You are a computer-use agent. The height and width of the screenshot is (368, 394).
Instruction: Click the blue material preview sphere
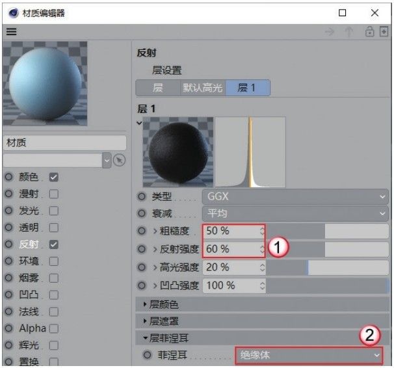click(x=45, y=83)
